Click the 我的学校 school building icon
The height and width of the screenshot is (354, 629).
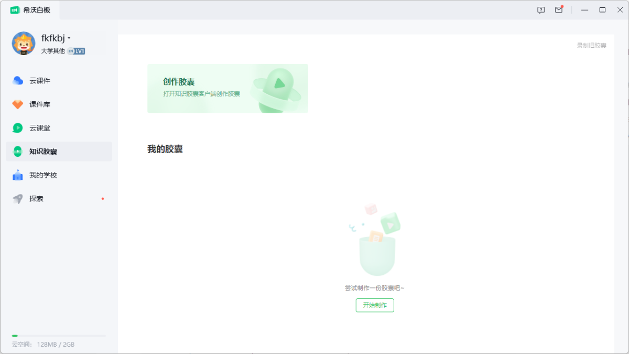coord(18,175)
